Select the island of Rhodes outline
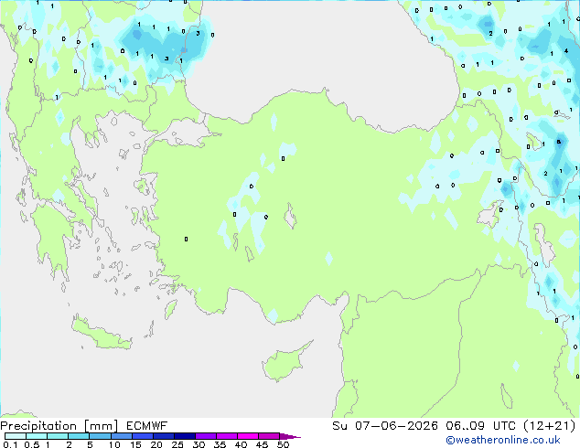580x448 pixels. pyautogui.click(x=170, y=309)
